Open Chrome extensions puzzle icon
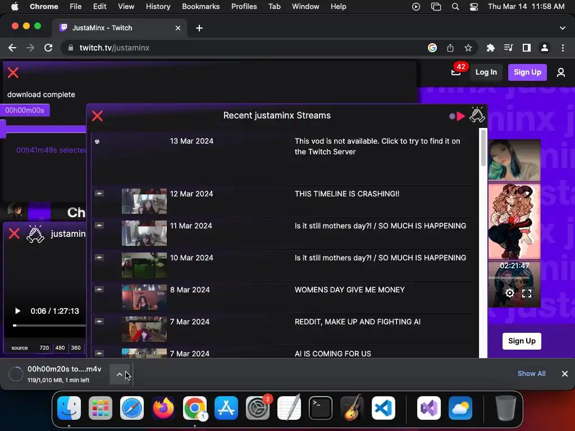 tap(491, 48)
